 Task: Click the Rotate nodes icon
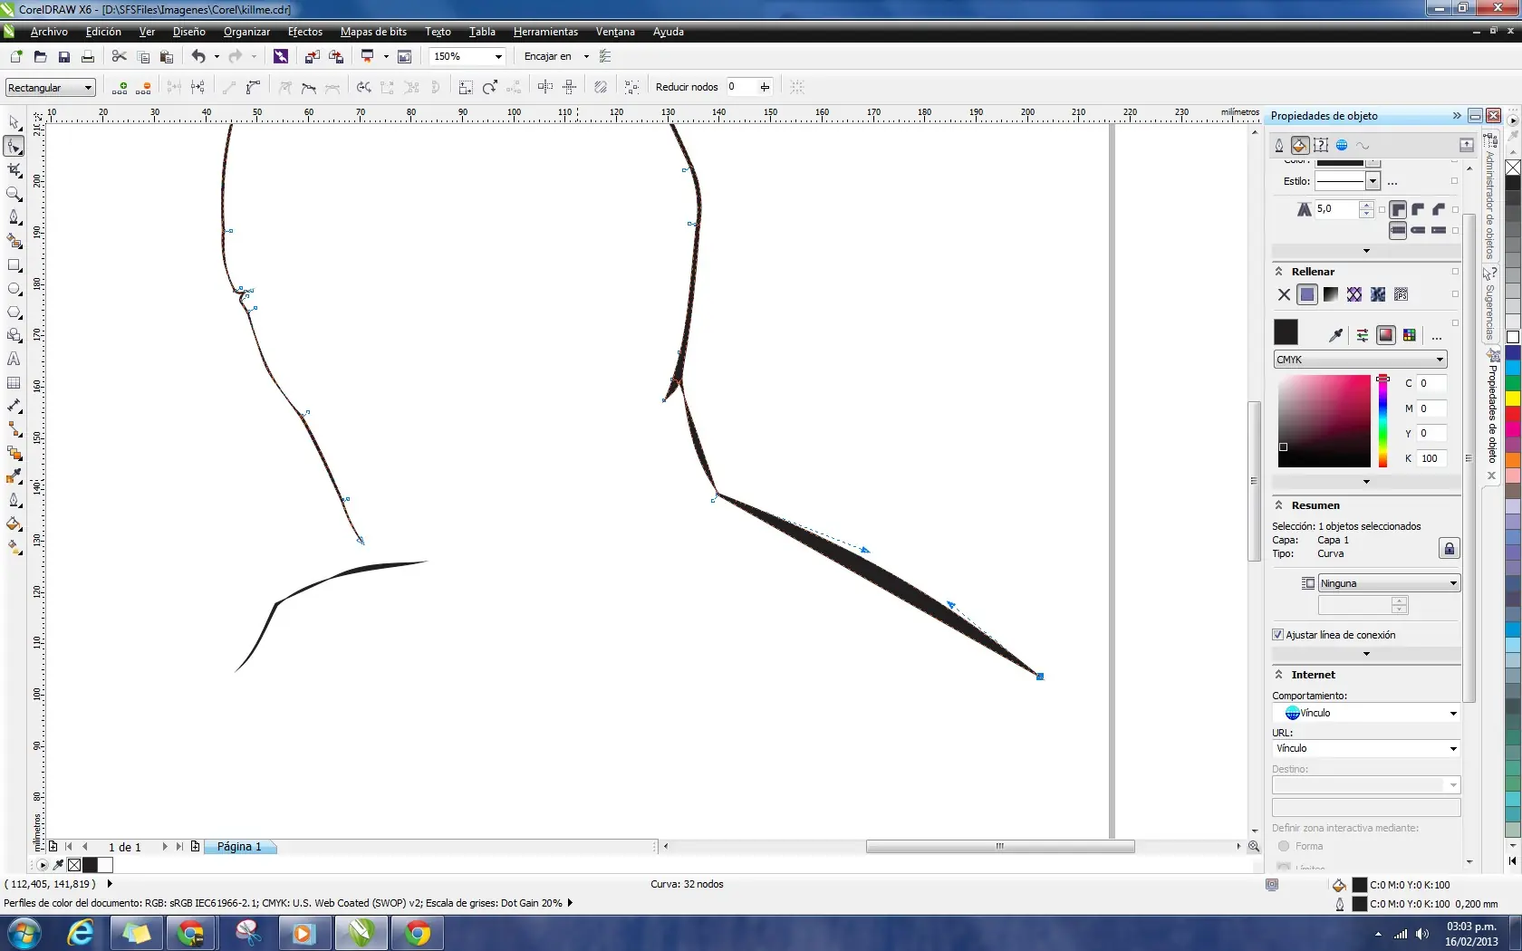click(490, 87)
